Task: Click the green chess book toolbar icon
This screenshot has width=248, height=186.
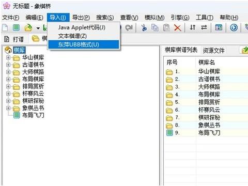Action: [16, 28]
